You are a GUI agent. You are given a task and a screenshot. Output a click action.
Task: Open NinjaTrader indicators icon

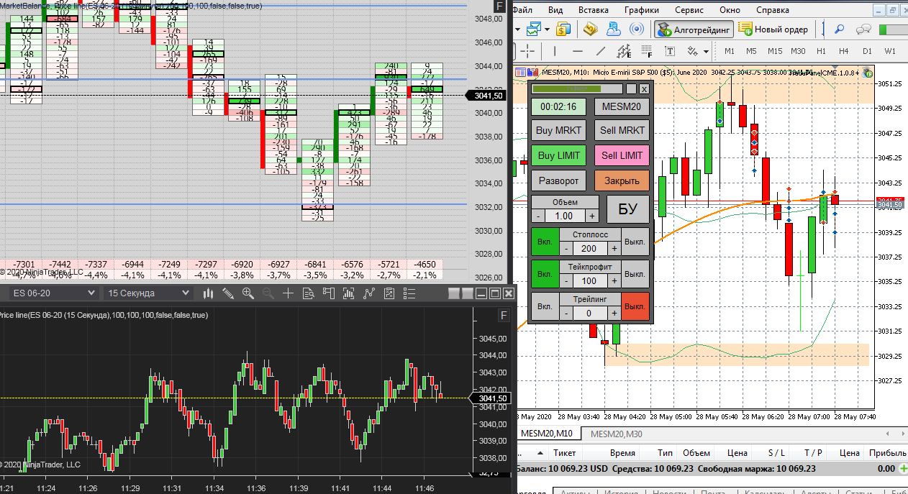pos(349,293)
